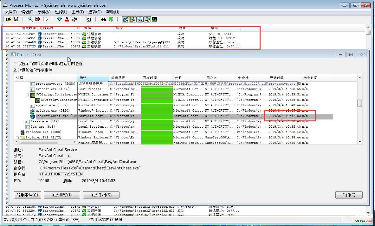
Task: Click the 开始时间 column header
Action: click(x=284, y=78)
